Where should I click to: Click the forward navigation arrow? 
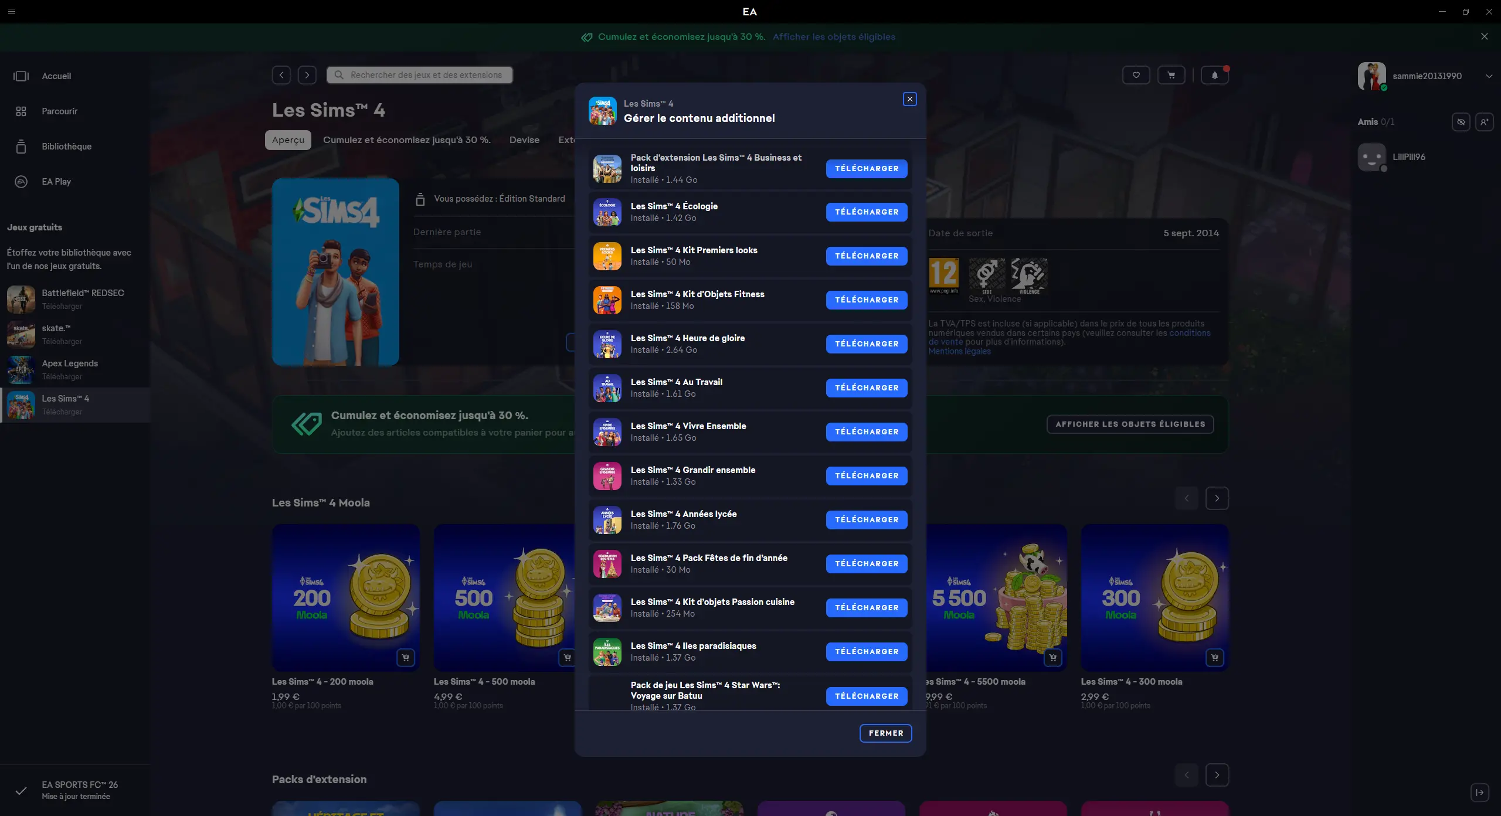pyautogui.click(x=307, y=75)
